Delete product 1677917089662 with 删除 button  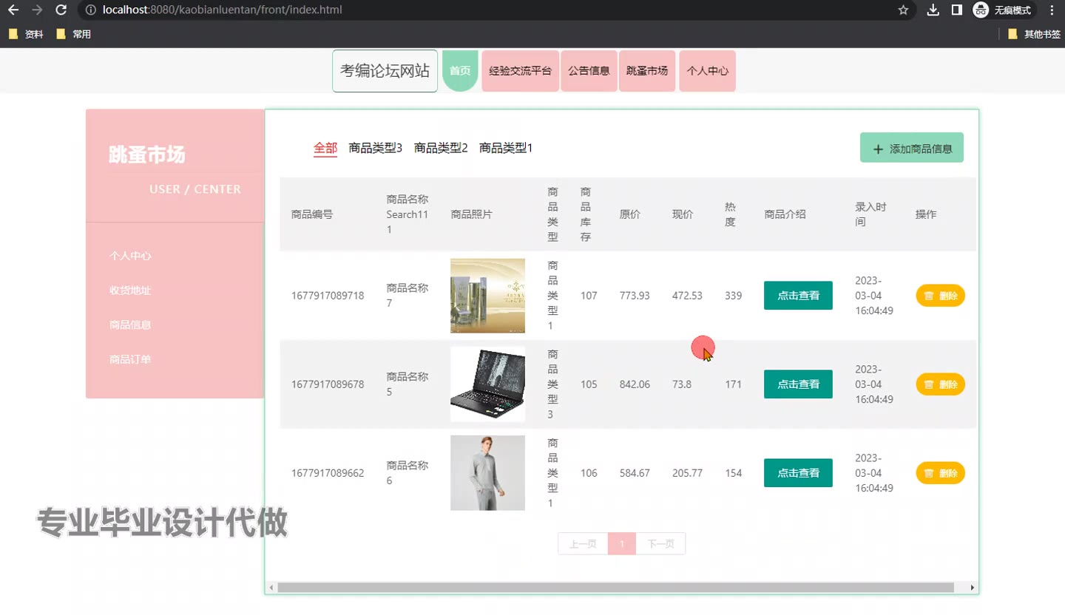(941, 473)
